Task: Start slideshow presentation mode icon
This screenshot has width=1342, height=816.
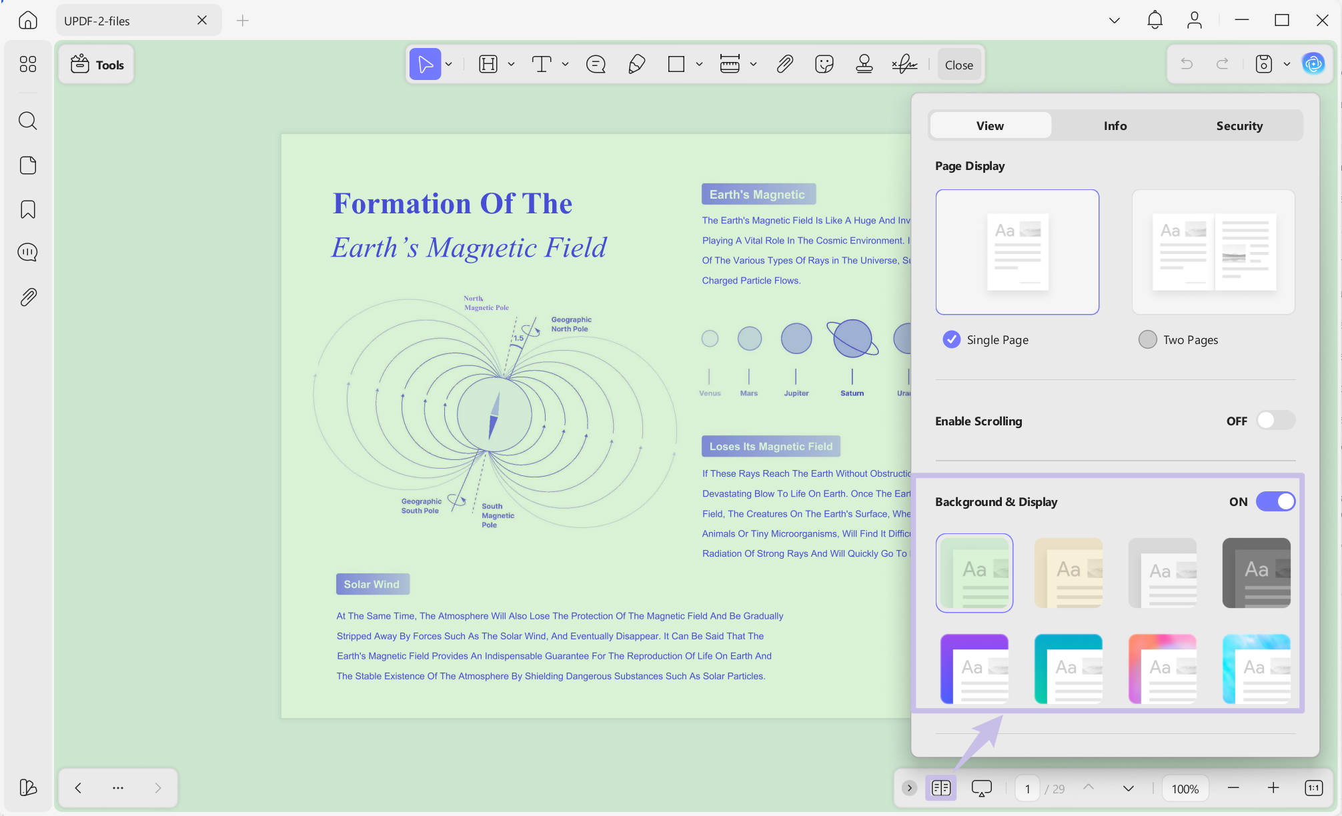Action: tap(981, 789)
